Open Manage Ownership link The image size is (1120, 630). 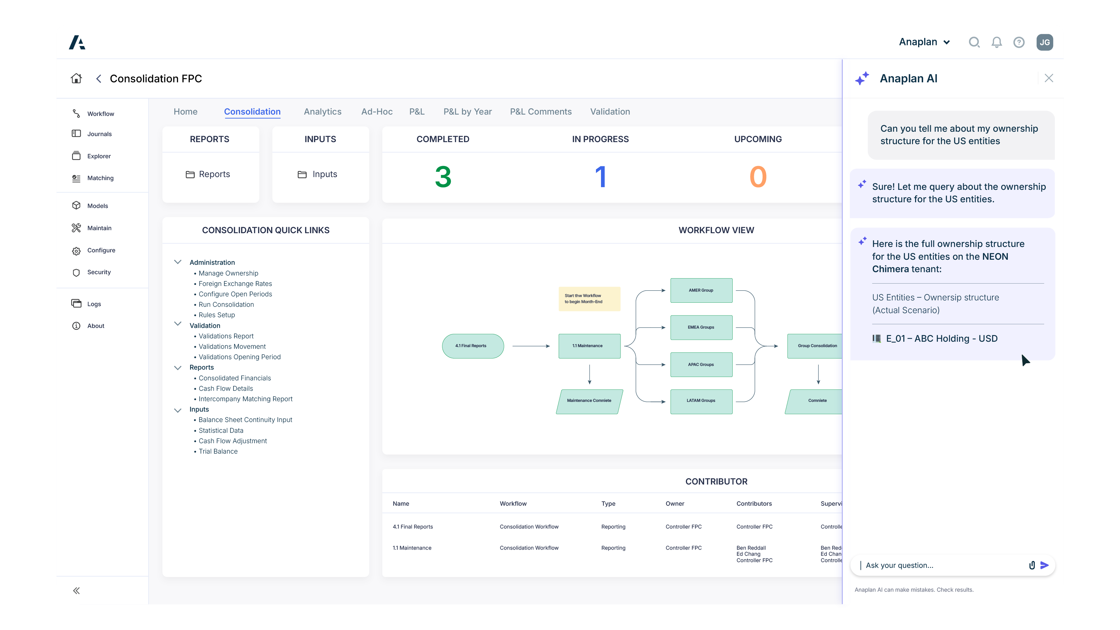228,273
